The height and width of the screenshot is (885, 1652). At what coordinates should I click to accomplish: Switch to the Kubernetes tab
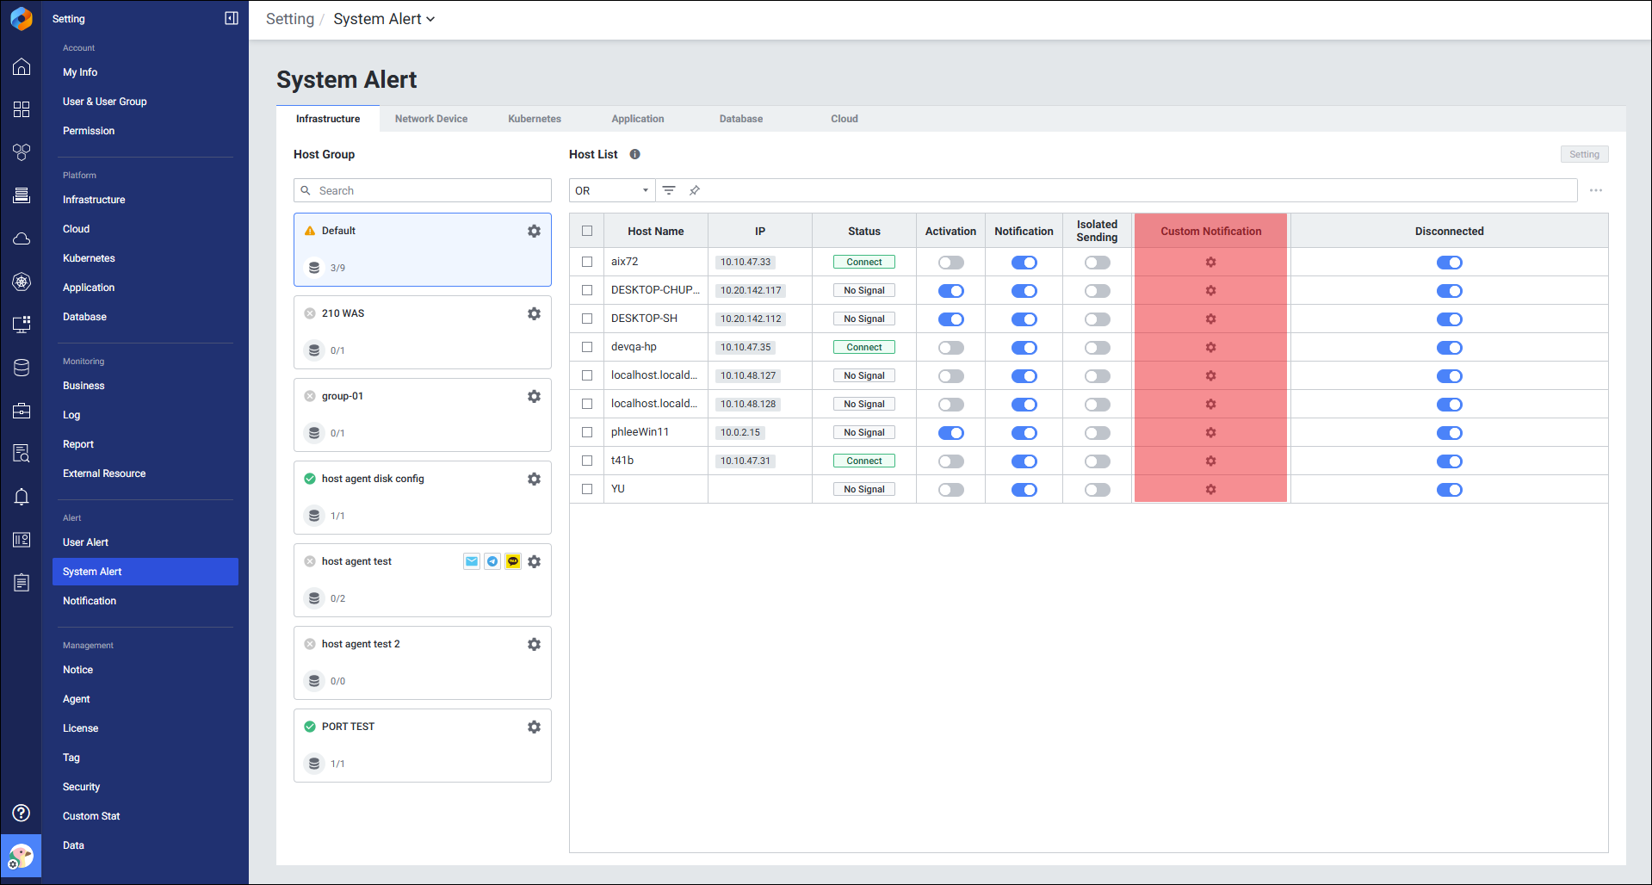(534, 119)
